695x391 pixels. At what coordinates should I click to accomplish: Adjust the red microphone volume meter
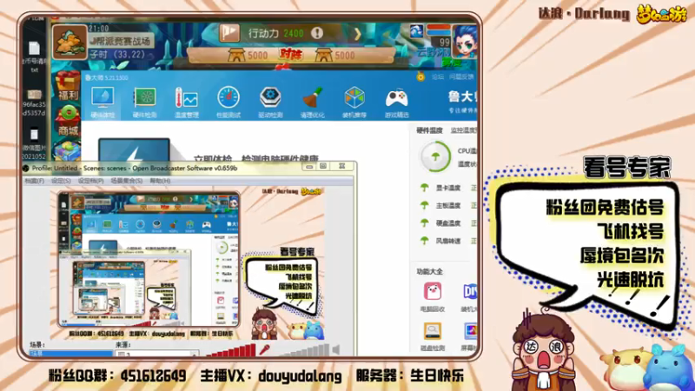pos(230,350)
